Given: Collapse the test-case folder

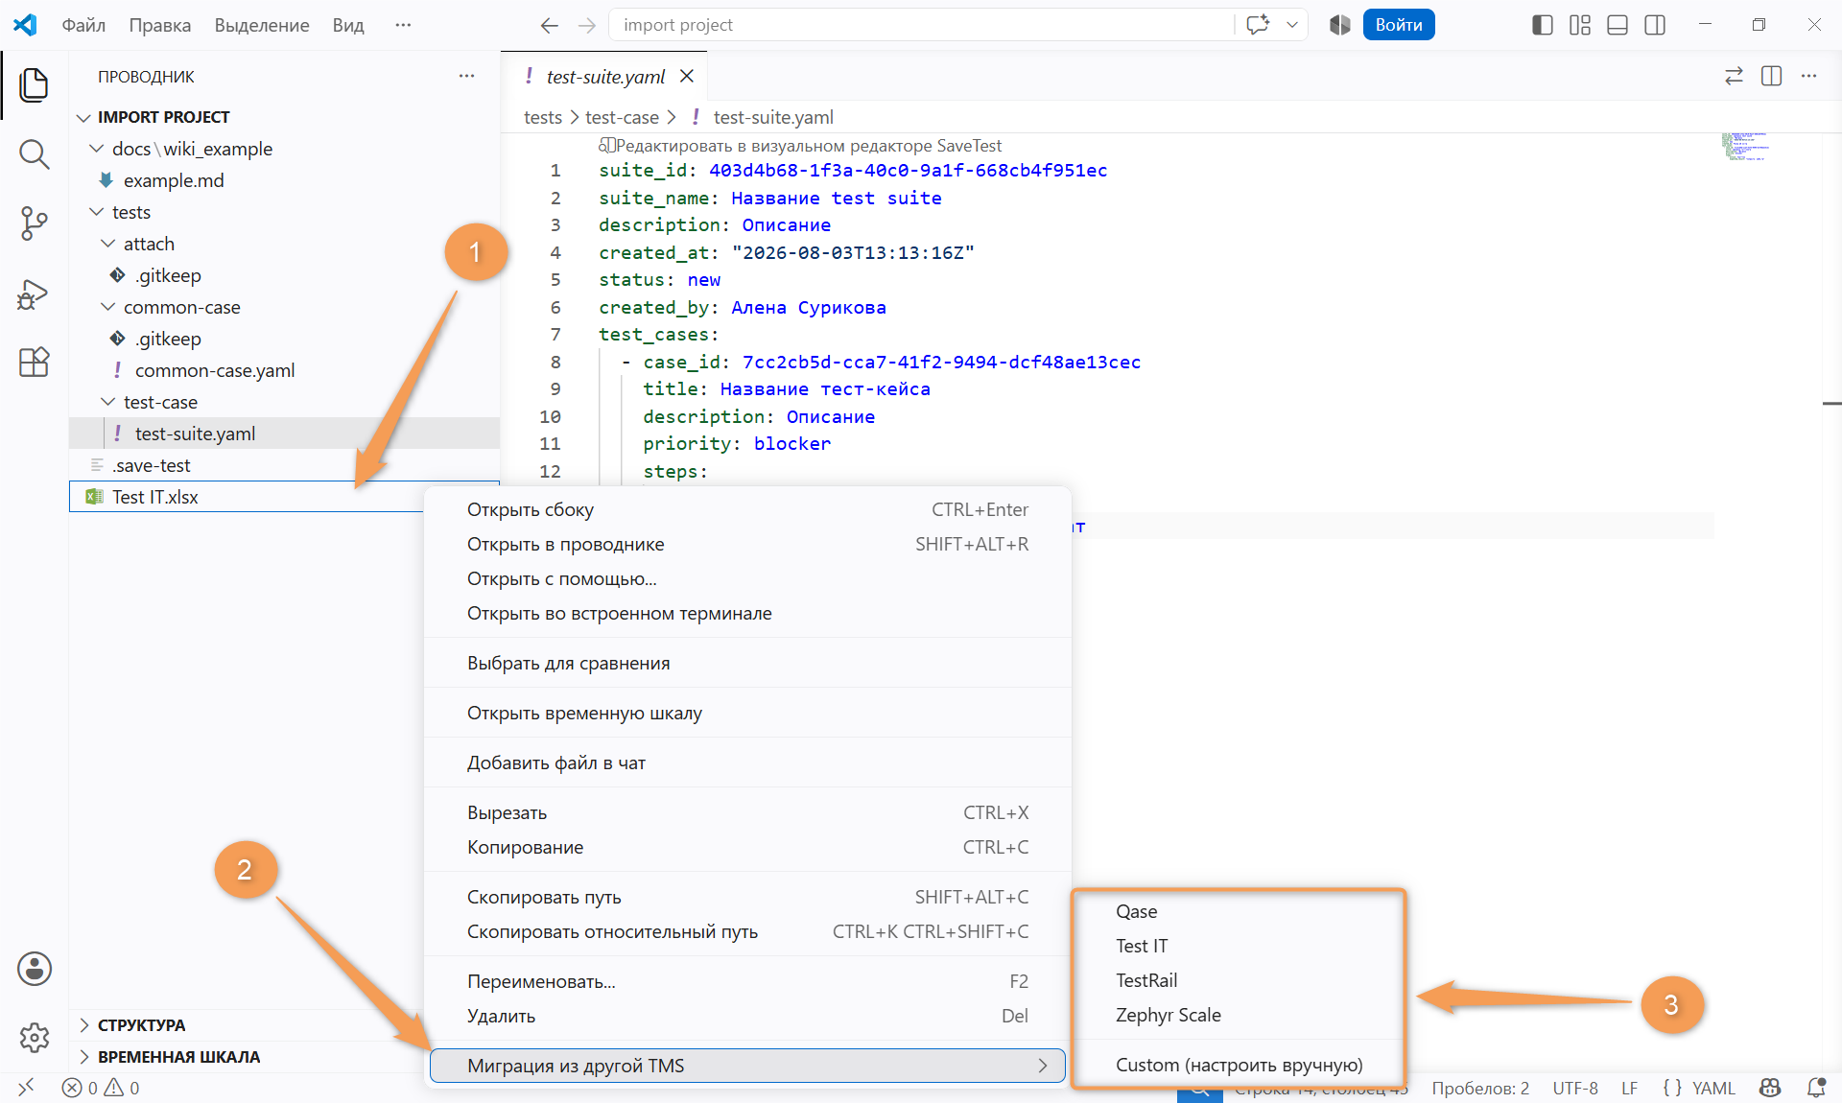Looking at the screenshot, I should pos(107,402).
